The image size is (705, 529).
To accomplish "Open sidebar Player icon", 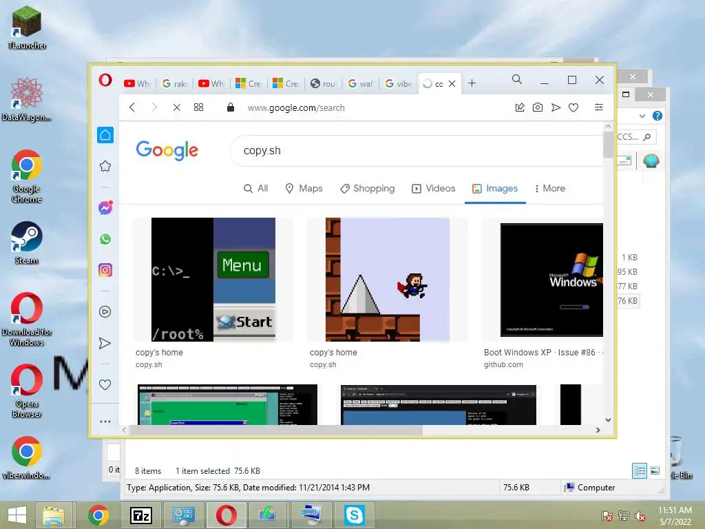I will click(105, 312).
